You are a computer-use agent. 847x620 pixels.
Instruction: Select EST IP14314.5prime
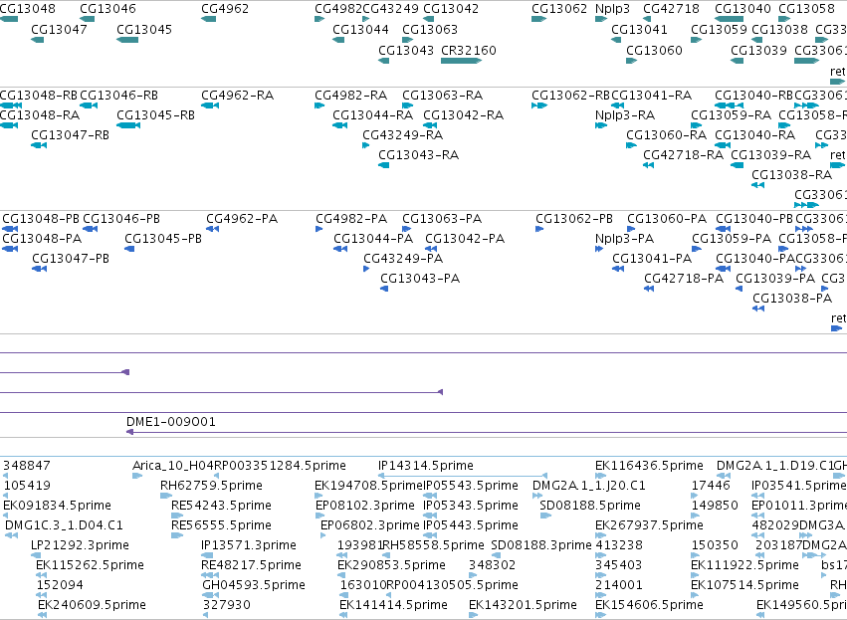click(x=426, y=466)
